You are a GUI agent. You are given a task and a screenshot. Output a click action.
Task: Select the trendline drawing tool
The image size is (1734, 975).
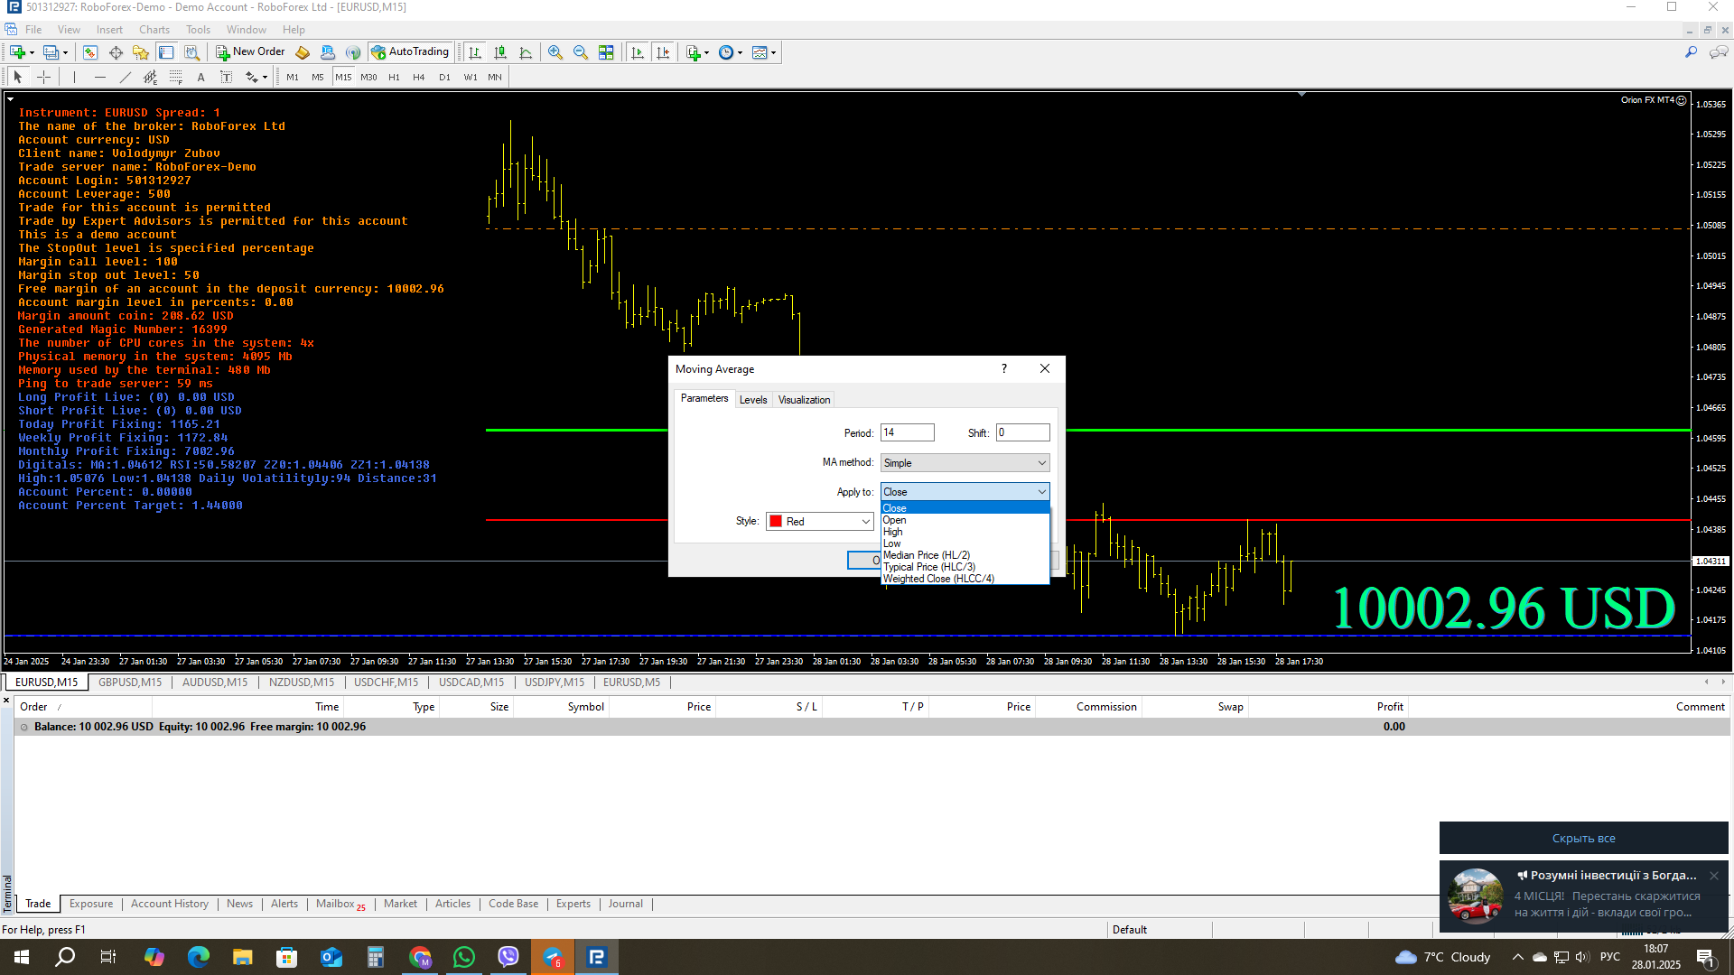pos(126,78)
